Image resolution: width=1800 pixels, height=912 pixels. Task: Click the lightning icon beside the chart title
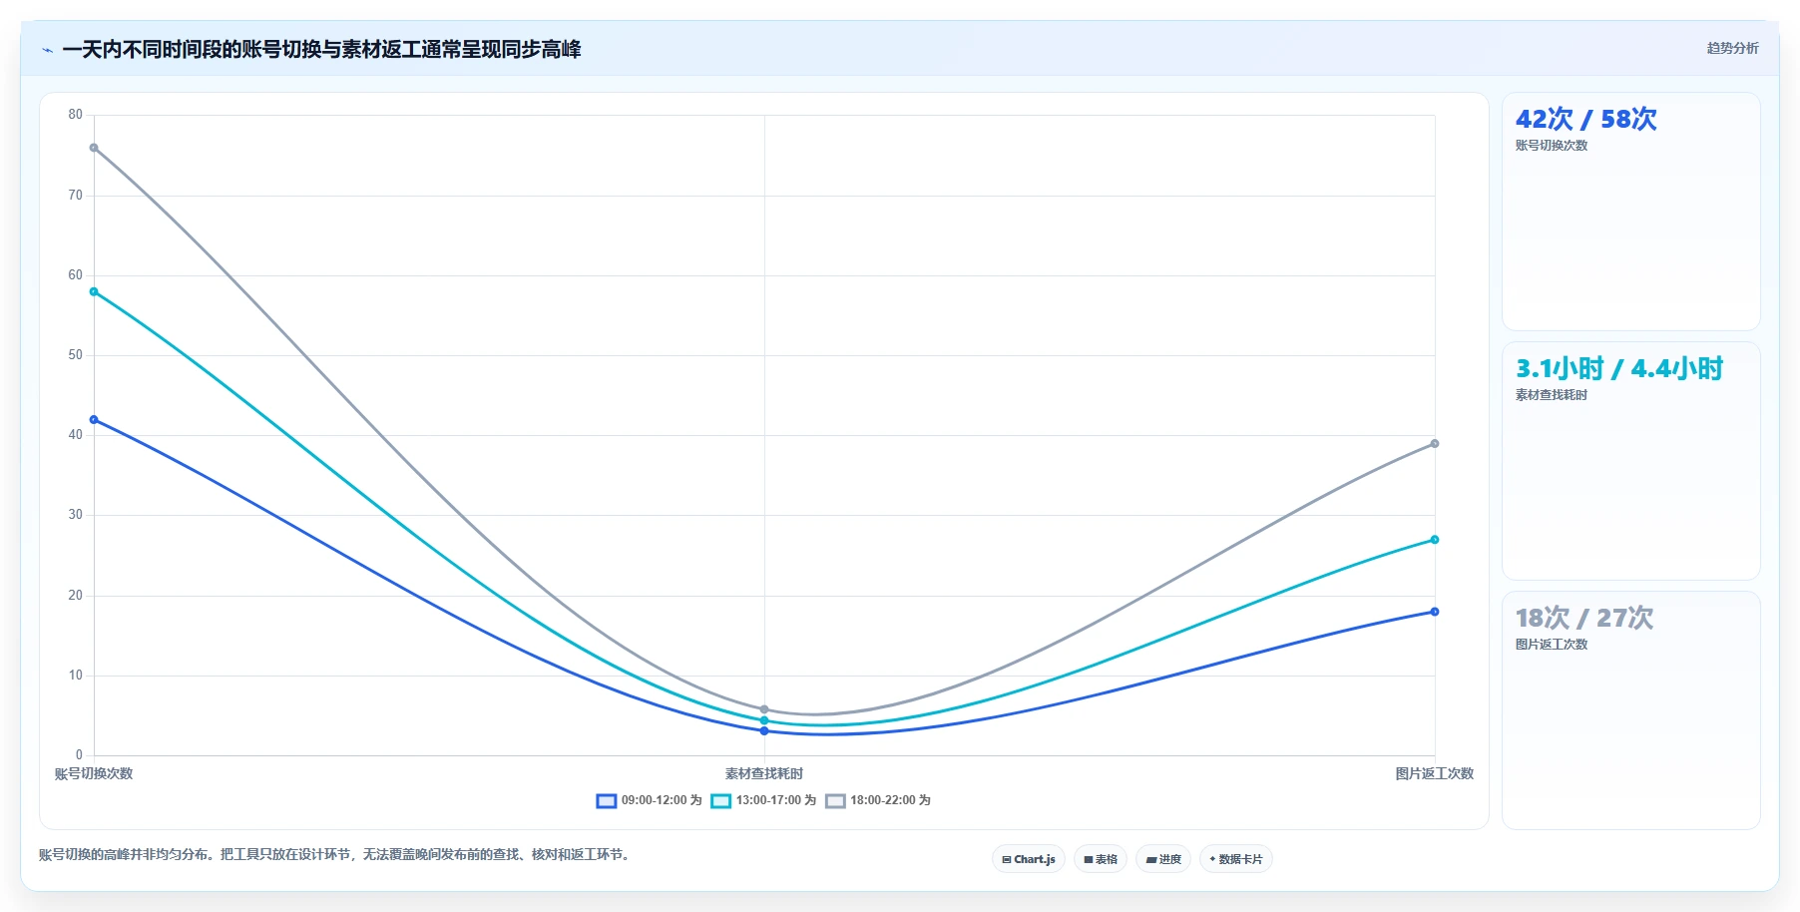pyautogui.click(x=48, y=50)
